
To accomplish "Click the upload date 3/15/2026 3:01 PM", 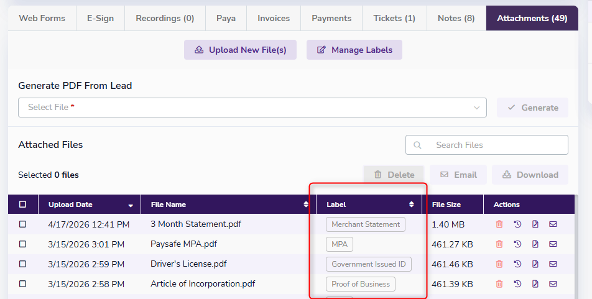I will [86, 245].
